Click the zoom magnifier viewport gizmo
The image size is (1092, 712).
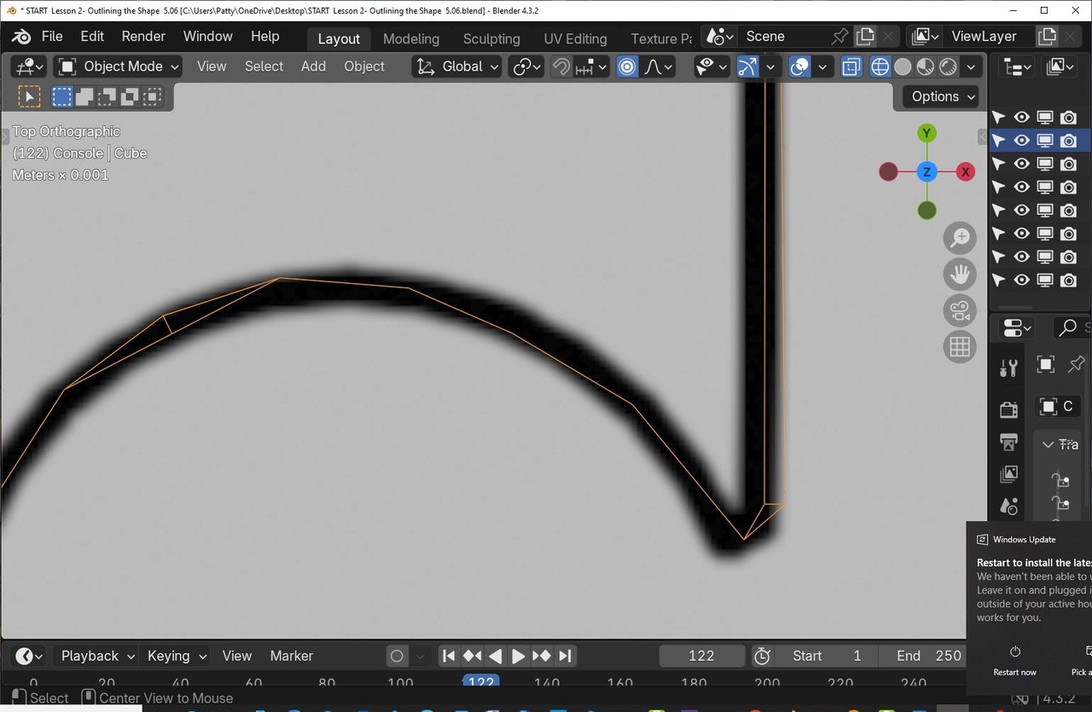point(960,238)
